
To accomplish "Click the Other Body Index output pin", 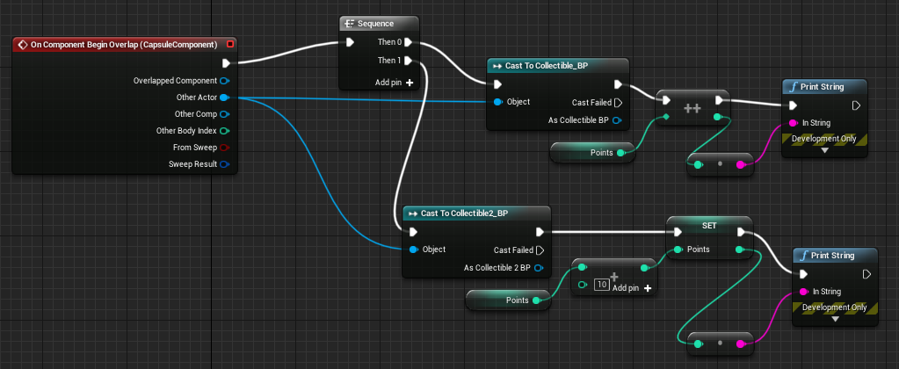I will [x=224, y=131].
